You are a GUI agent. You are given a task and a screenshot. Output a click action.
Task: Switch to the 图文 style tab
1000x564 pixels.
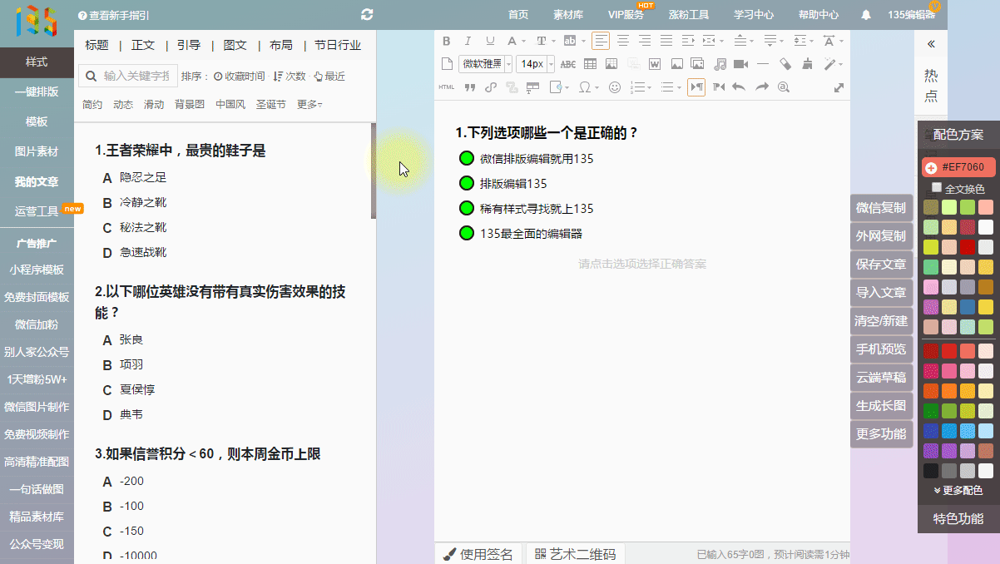[x=235, y=46]
